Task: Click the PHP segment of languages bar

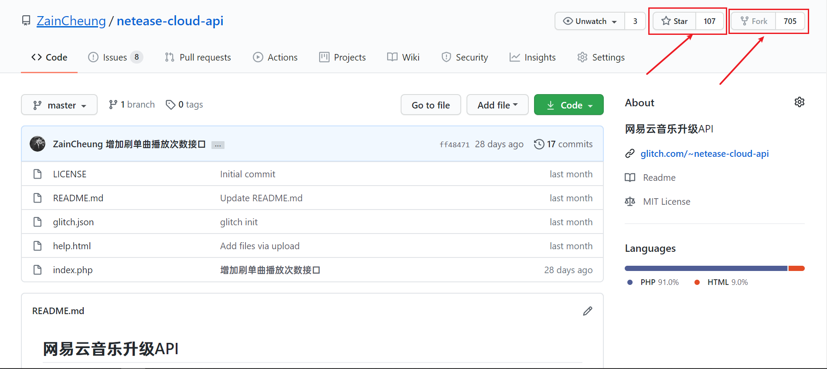Action: (705, 268)
